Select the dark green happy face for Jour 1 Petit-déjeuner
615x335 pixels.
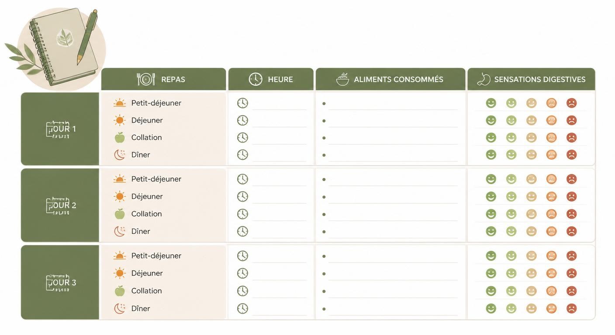491,103
